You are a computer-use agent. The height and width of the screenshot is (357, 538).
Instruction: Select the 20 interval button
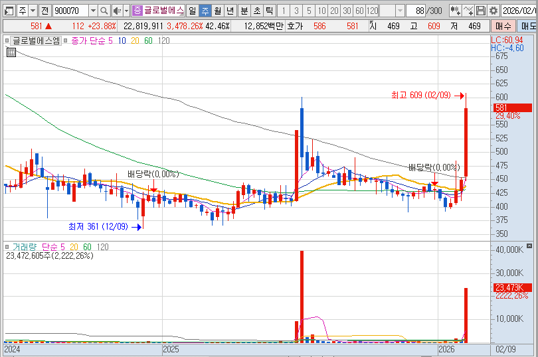[334, 11]
